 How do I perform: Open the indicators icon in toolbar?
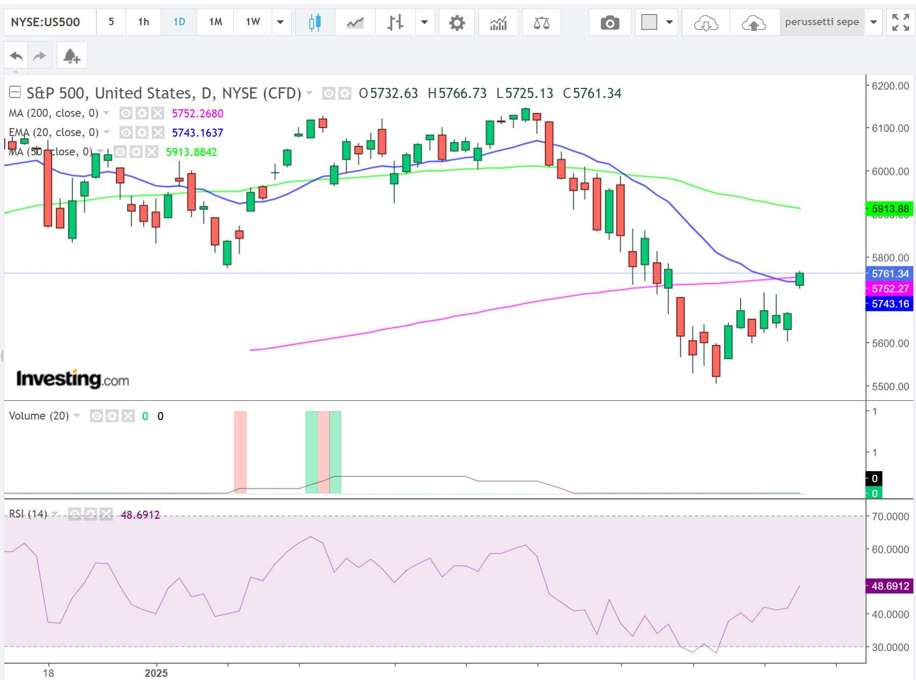498,23
